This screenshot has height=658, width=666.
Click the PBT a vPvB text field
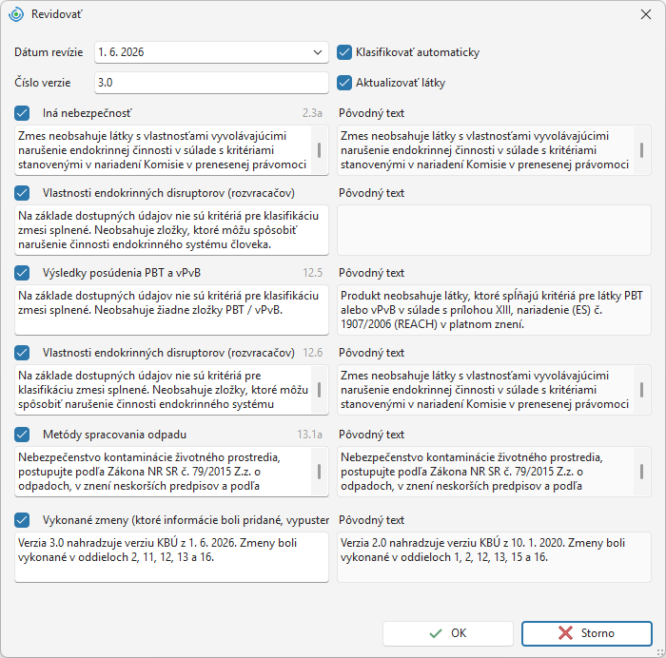click(171, 310)
